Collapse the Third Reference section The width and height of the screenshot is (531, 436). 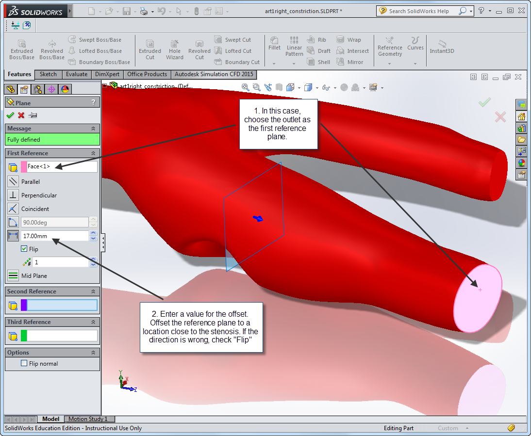click(x=93, y=322)
